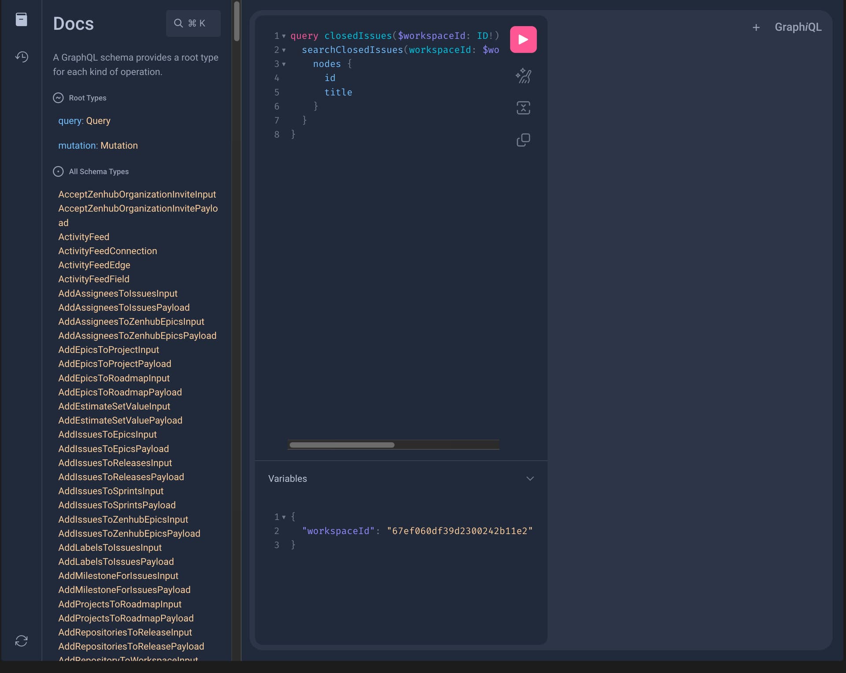846x673 pixels.
Task: Open AddEpicsToRoadmapPayload type
Action: [x=120, y=392]
